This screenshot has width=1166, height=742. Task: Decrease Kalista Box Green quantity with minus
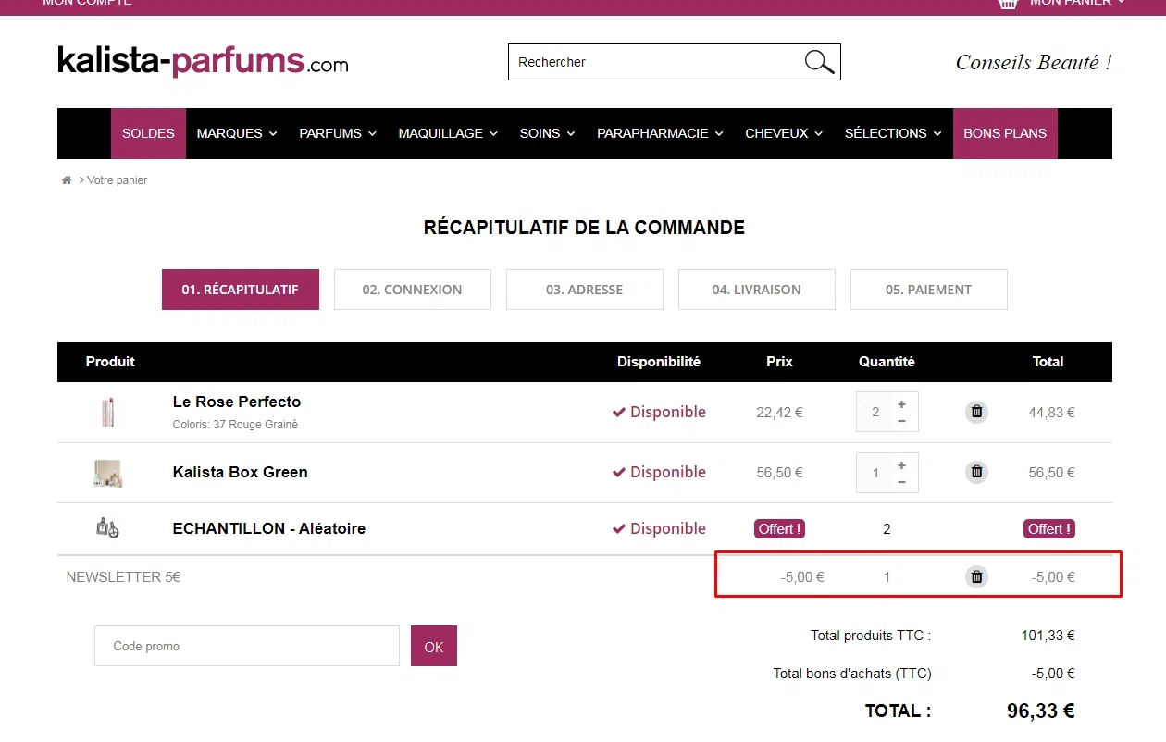901,481
